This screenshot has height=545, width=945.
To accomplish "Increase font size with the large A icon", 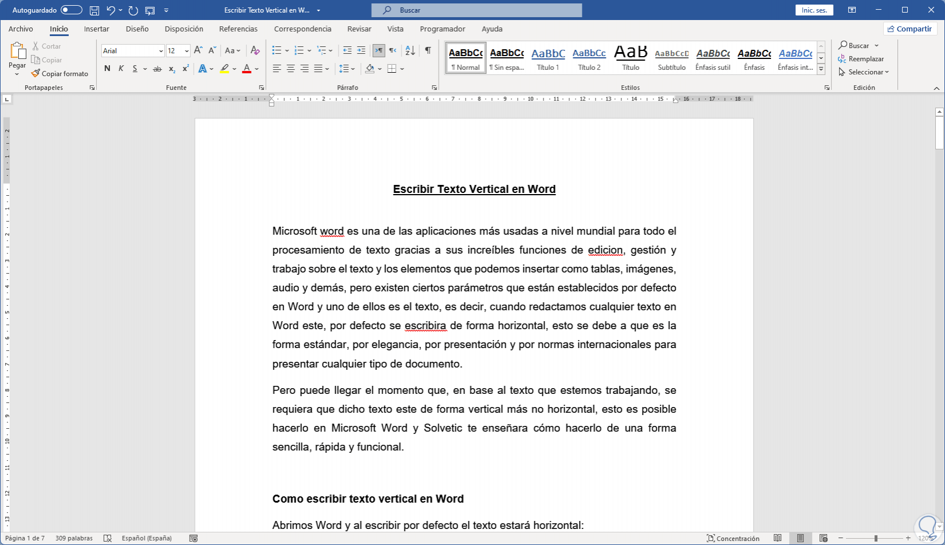I will 198,50.
